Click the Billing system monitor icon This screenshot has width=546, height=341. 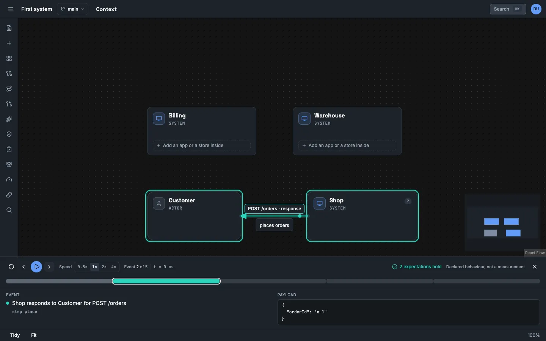(x=159, y=119)
